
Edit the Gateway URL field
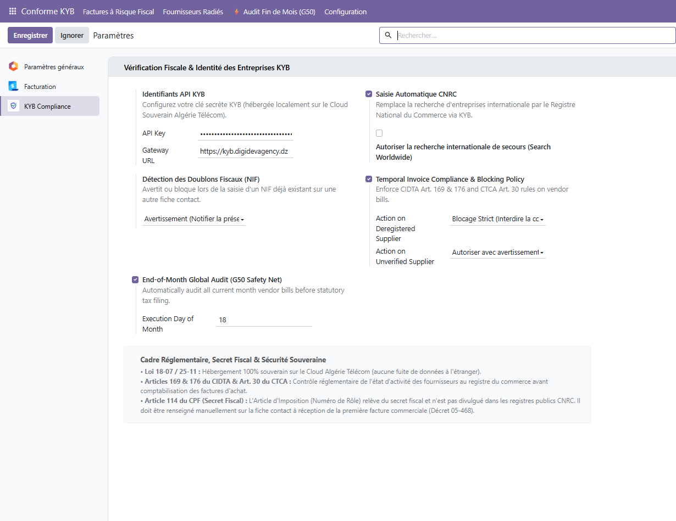click(x=246, y=151)
